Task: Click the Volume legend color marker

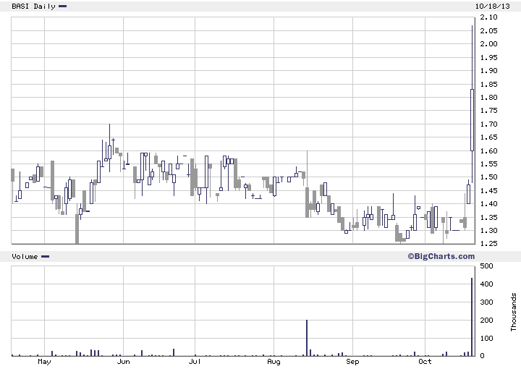Action: tap(45, 256)
